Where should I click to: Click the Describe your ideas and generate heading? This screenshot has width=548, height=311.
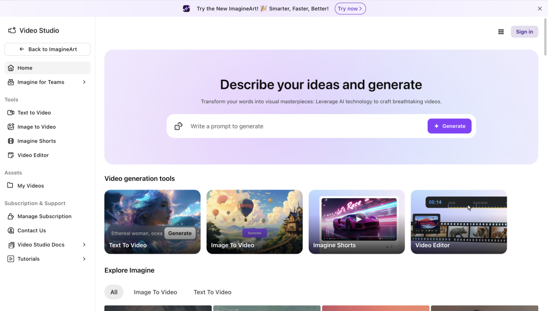tap(321, 85)
